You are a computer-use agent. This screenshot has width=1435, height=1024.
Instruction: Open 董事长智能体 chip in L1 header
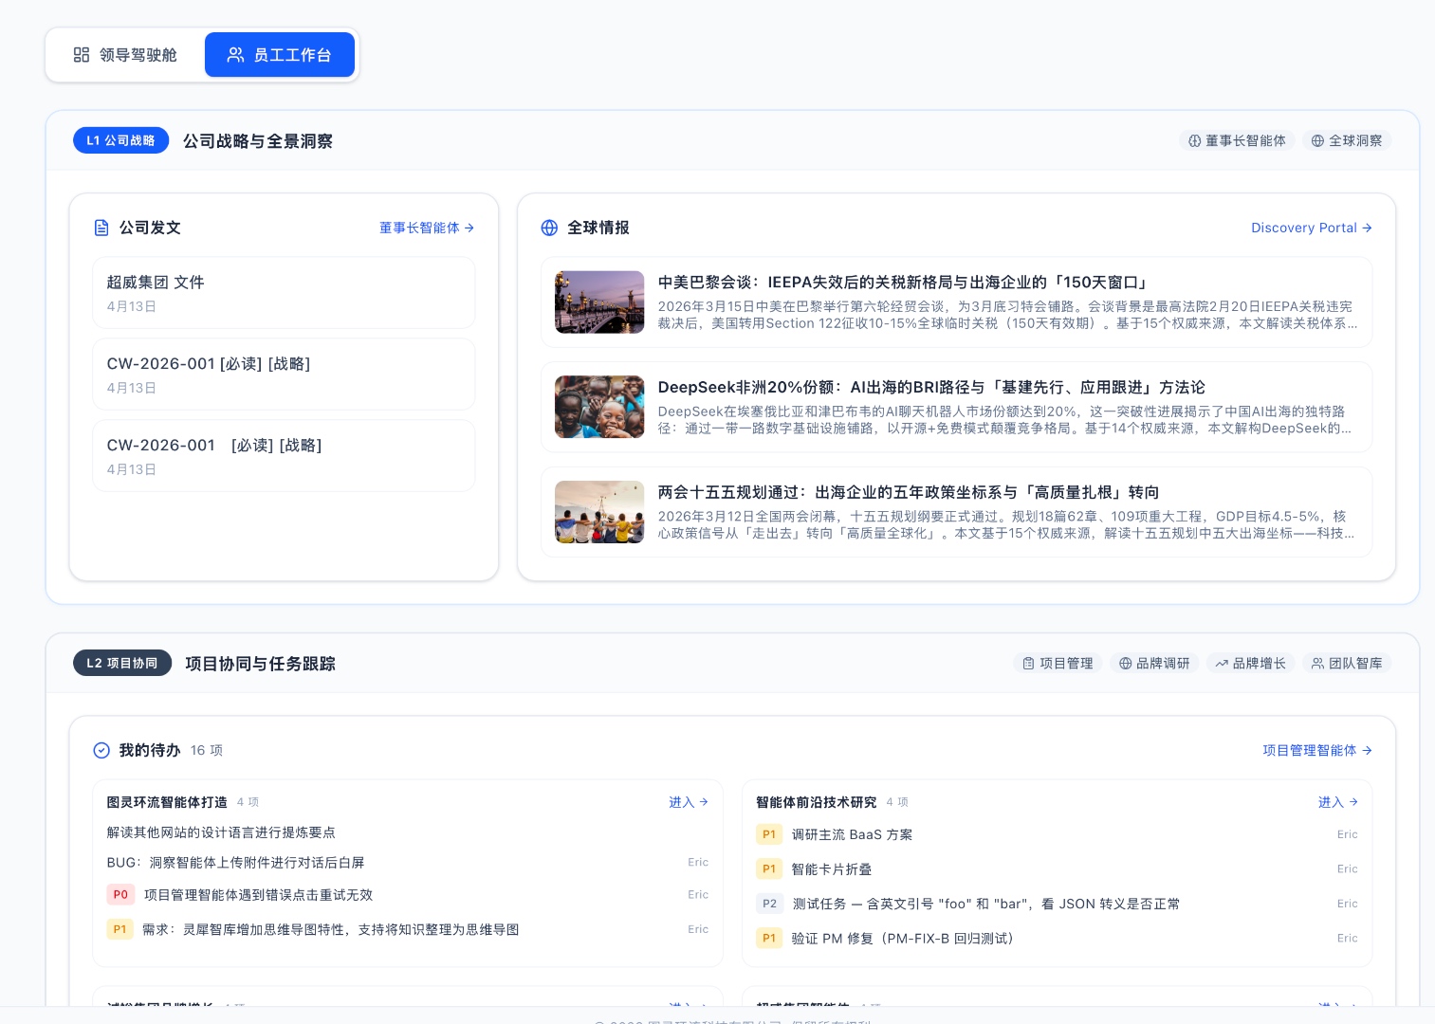pyautogui.click(x=1237, y=140)
